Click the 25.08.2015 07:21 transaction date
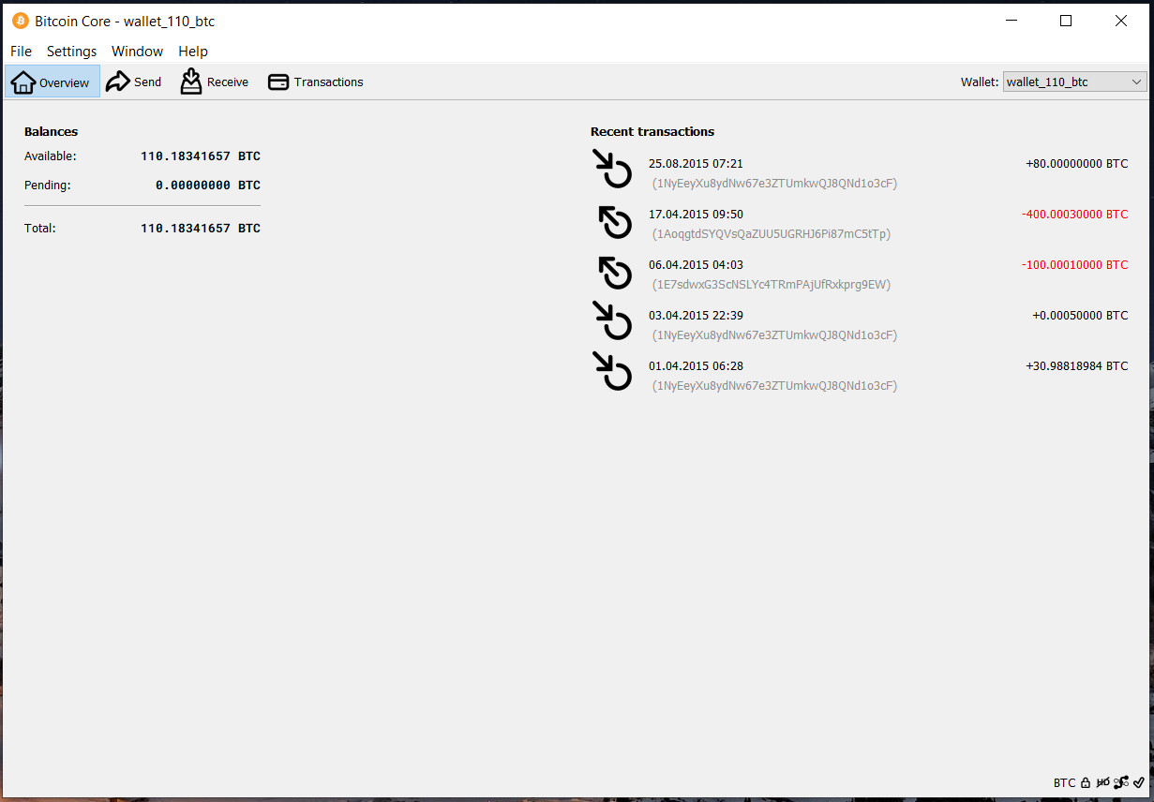This screenshot has height=802, width=1154. pos(696,164)
